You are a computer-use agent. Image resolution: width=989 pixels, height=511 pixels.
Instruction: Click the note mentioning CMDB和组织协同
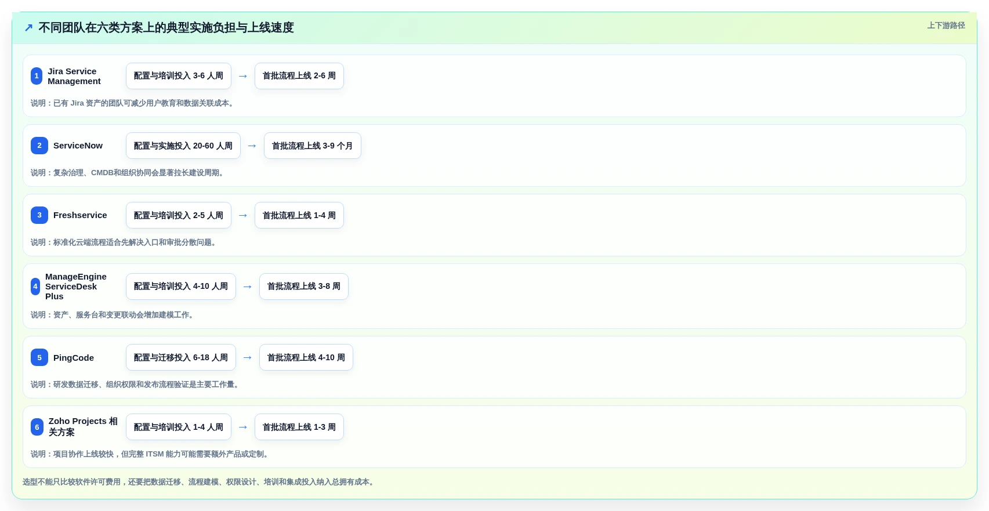(129, 173)
